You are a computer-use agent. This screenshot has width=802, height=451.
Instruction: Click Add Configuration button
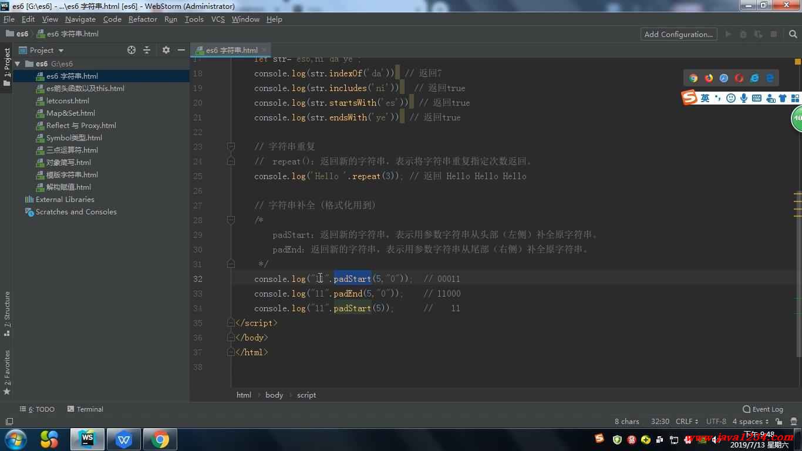tap(678, 34)
